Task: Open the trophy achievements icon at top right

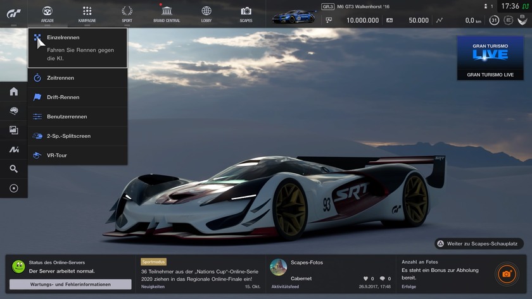Action: pos(522,20)
